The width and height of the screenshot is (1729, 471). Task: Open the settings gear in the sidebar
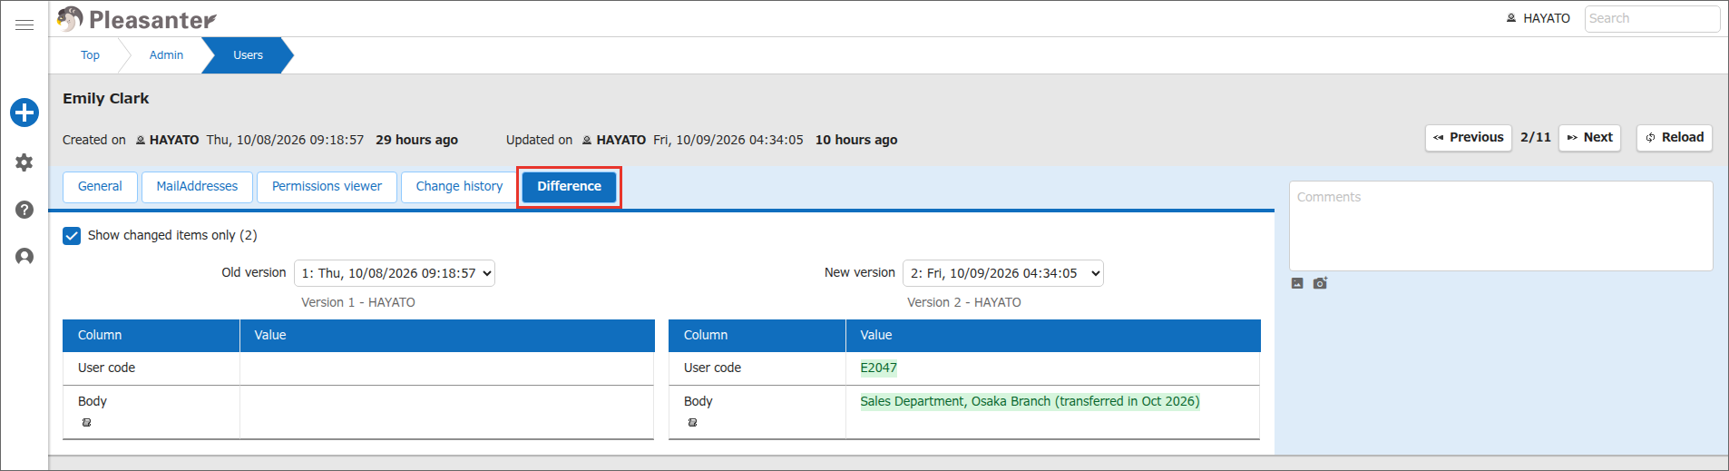point(24,162)
